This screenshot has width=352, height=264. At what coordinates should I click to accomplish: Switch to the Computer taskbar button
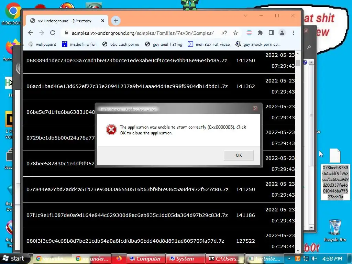pyautogui.click(x=146, y=258)
